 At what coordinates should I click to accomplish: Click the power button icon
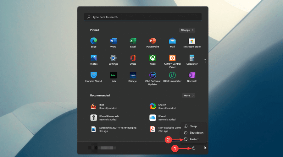pyautogui.click(x=194, y=148)
